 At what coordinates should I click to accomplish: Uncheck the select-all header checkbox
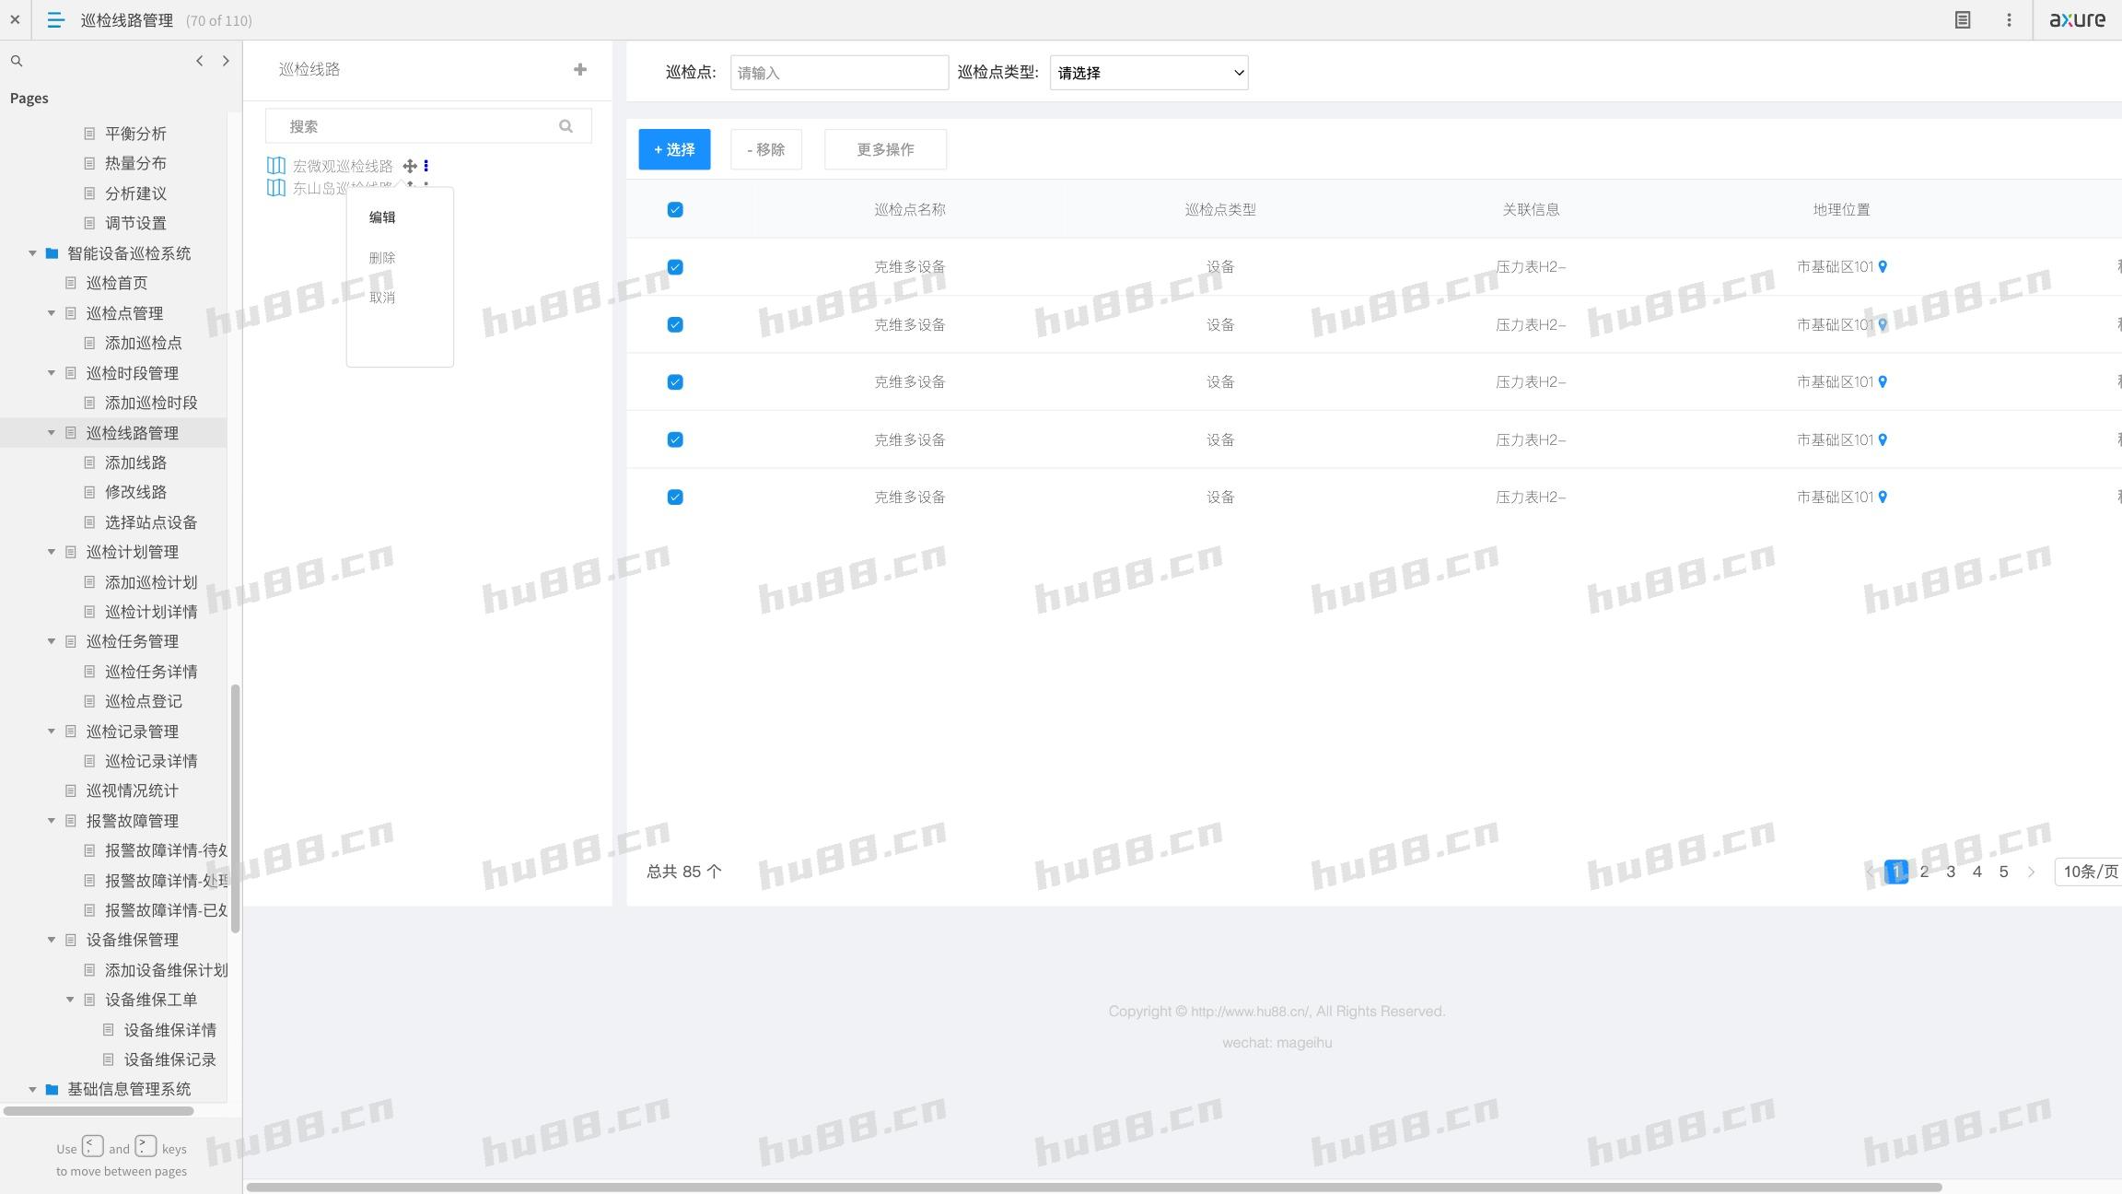(674, 209)
